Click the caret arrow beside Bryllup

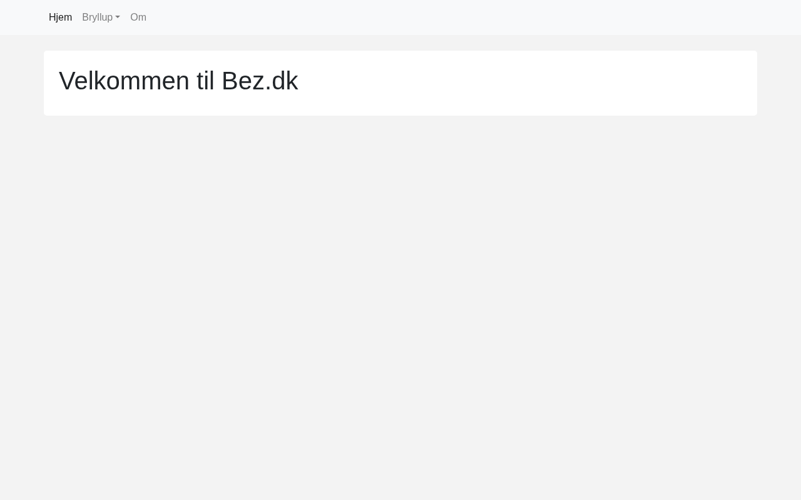pyautogui.click(x=118, y=17)
